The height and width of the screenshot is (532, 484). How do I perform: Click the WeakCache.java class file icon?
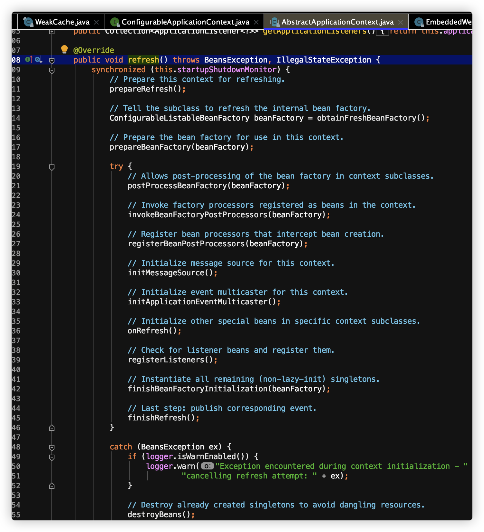pyautogui.click(x=28, y=22)
